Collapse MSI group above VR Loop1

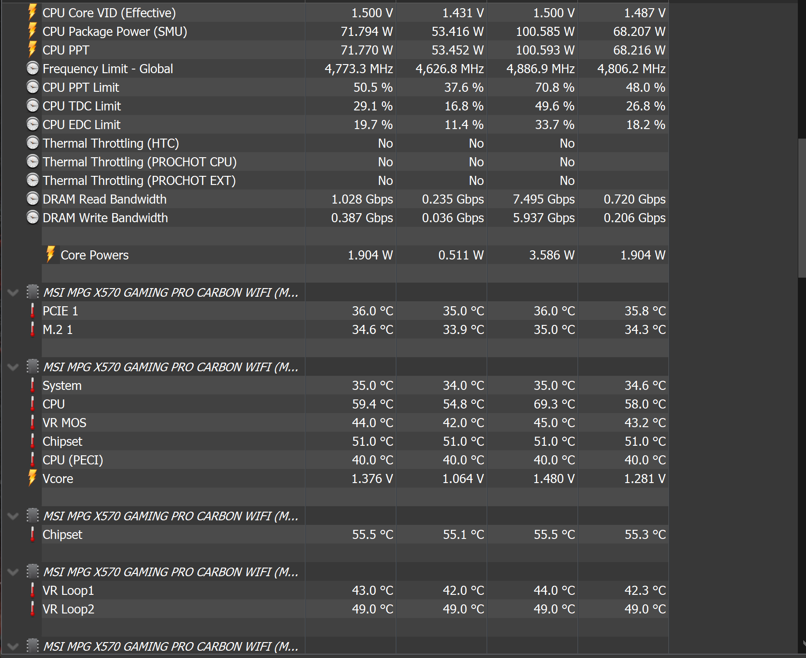point(13,572)
